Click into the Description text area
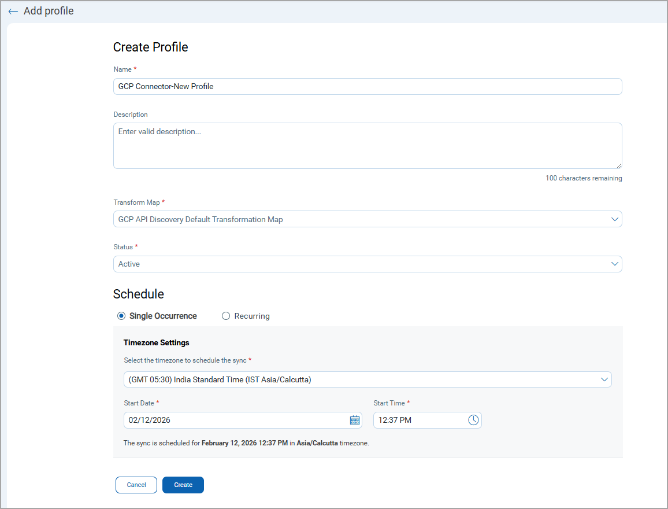Viewport: 668px width, 509px height. click(368, 146)
